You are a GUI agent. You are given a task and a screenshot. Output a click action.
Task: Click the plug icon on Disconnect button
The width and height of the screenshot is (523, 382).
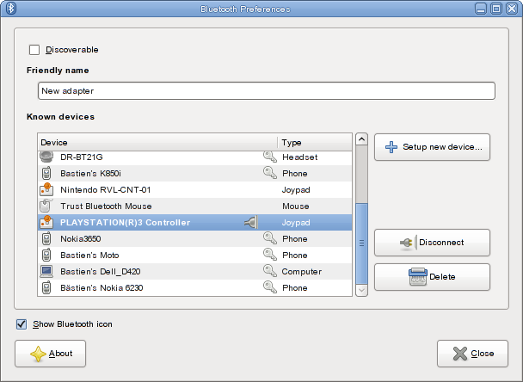408,243
